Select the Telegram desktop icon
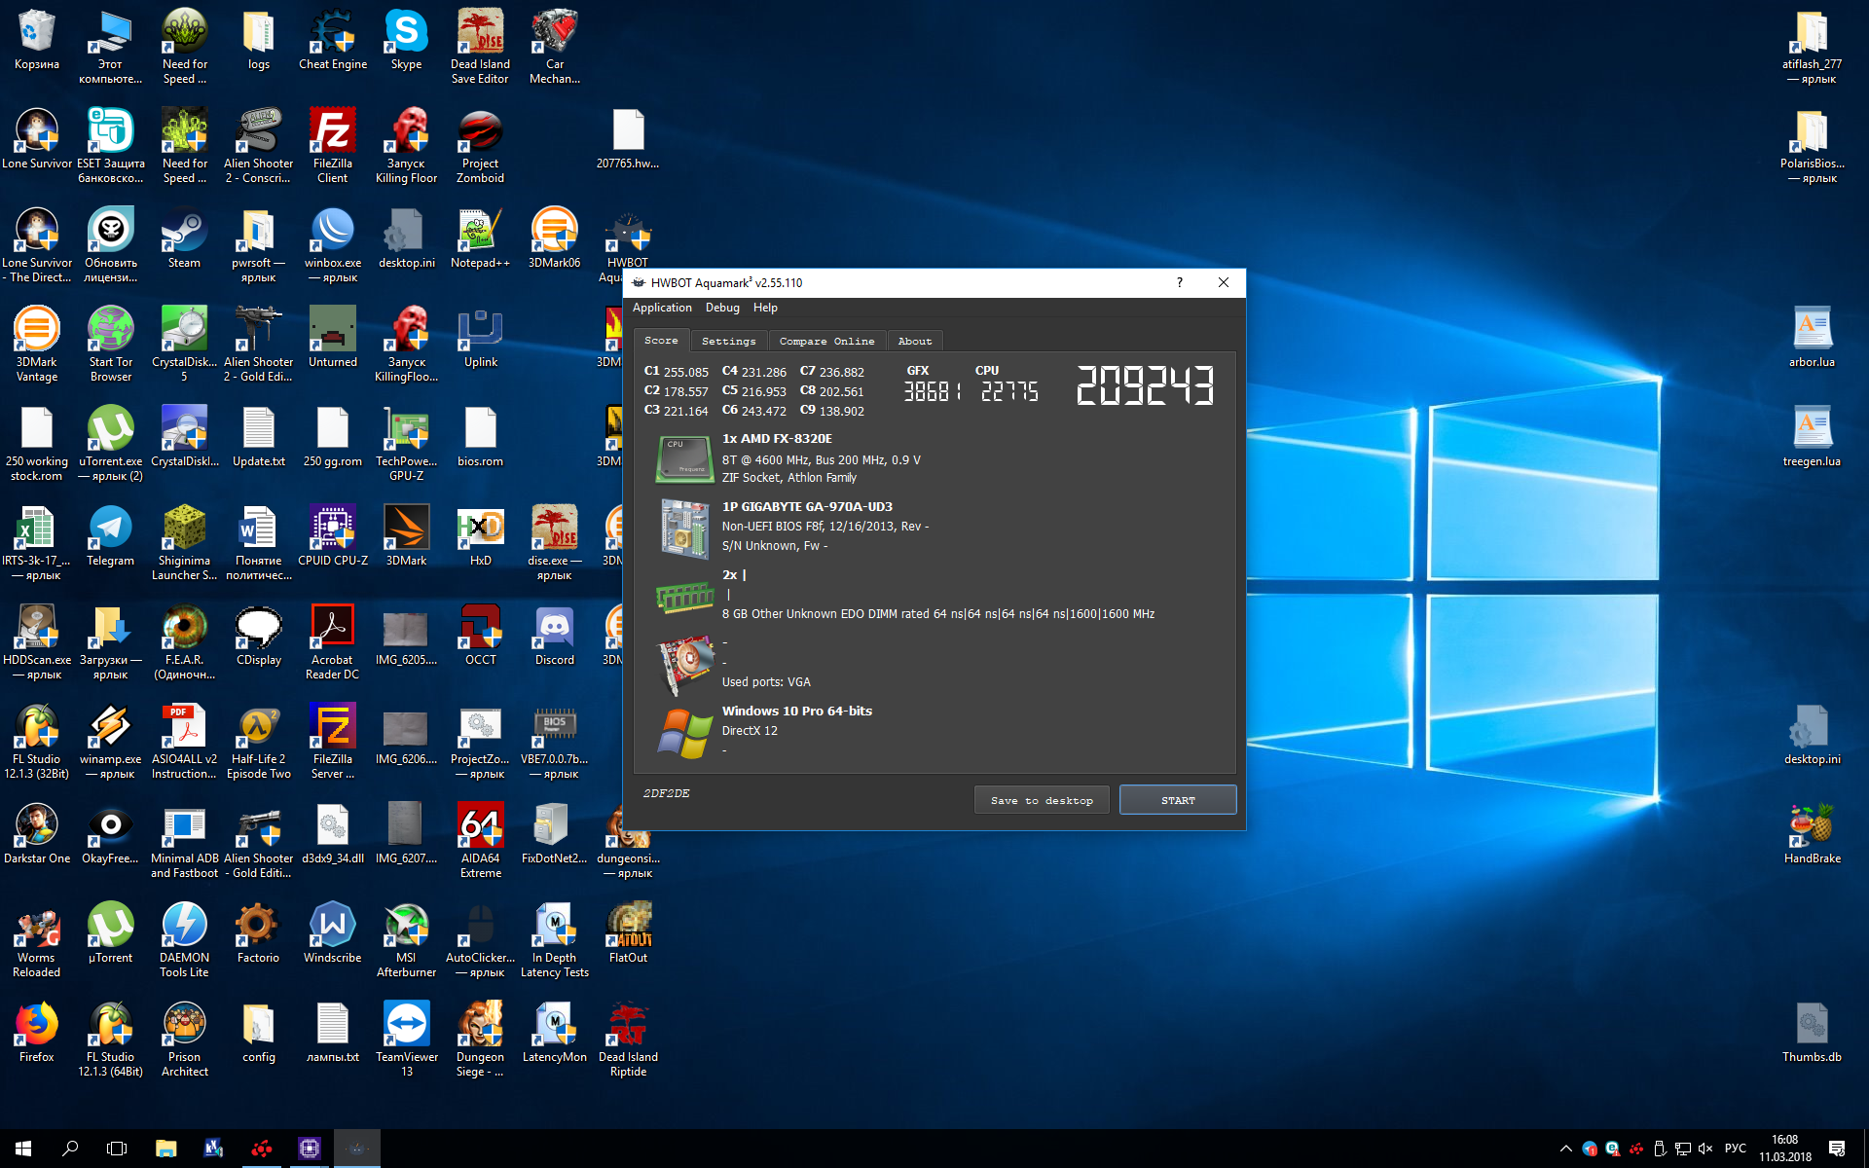1869x1168 pixels. 111,536
